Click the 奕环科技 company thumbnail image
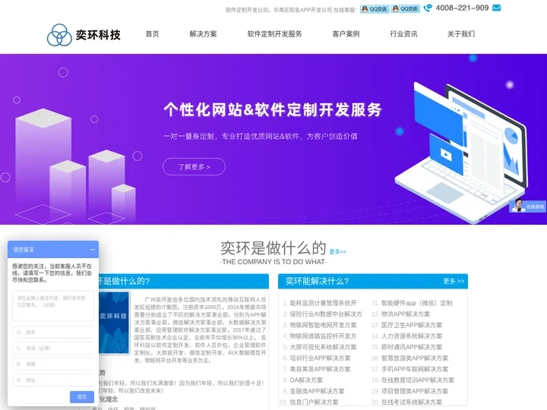The image size is (547, 410). (114, 323)
